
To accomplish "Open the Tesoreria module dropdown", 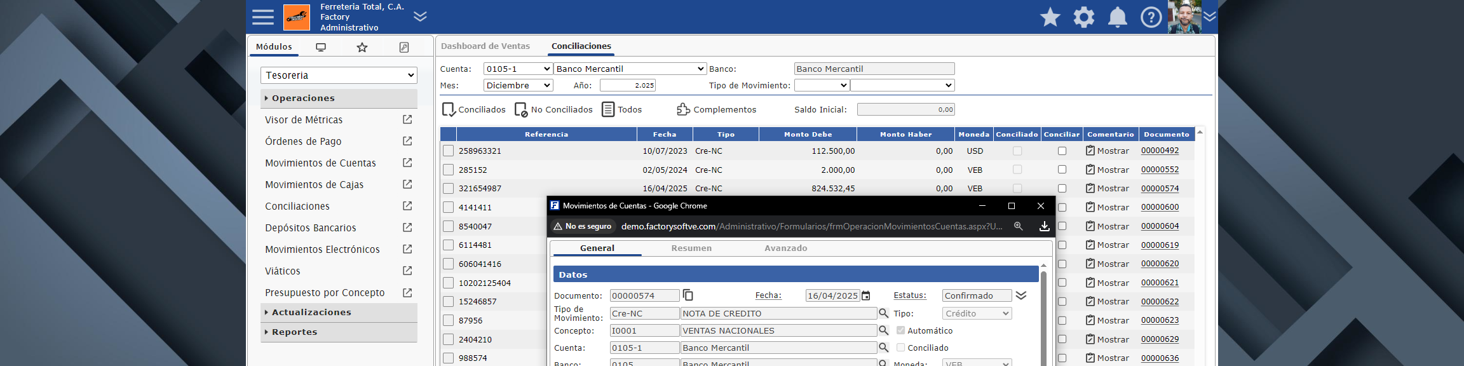I will [339, 75].
